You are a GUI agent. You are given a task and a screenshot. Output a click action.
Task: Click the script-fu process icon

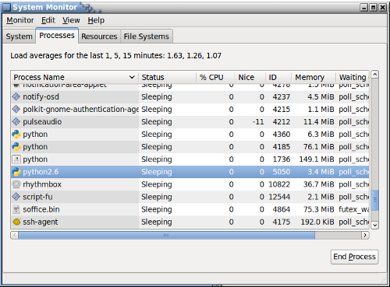pos(16,197)
